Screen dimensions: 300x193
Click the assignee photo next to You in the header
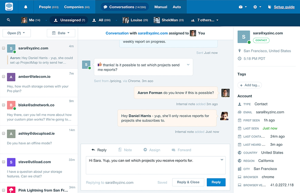click(x=193, y=33)
